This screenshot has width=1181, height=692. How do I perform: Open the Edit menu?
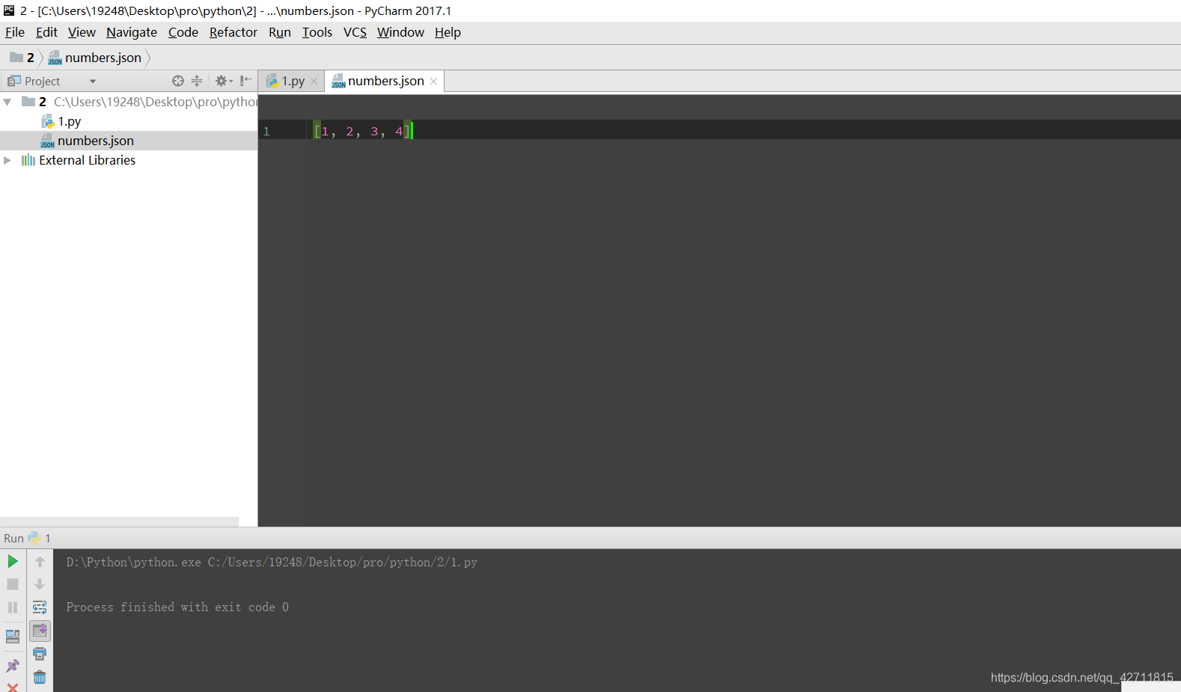point(46,32)
